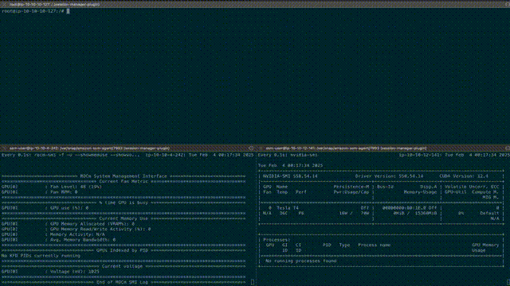
Task: Click the NVIDIA-SMI driver version header row
Action: tap(381, 176)
